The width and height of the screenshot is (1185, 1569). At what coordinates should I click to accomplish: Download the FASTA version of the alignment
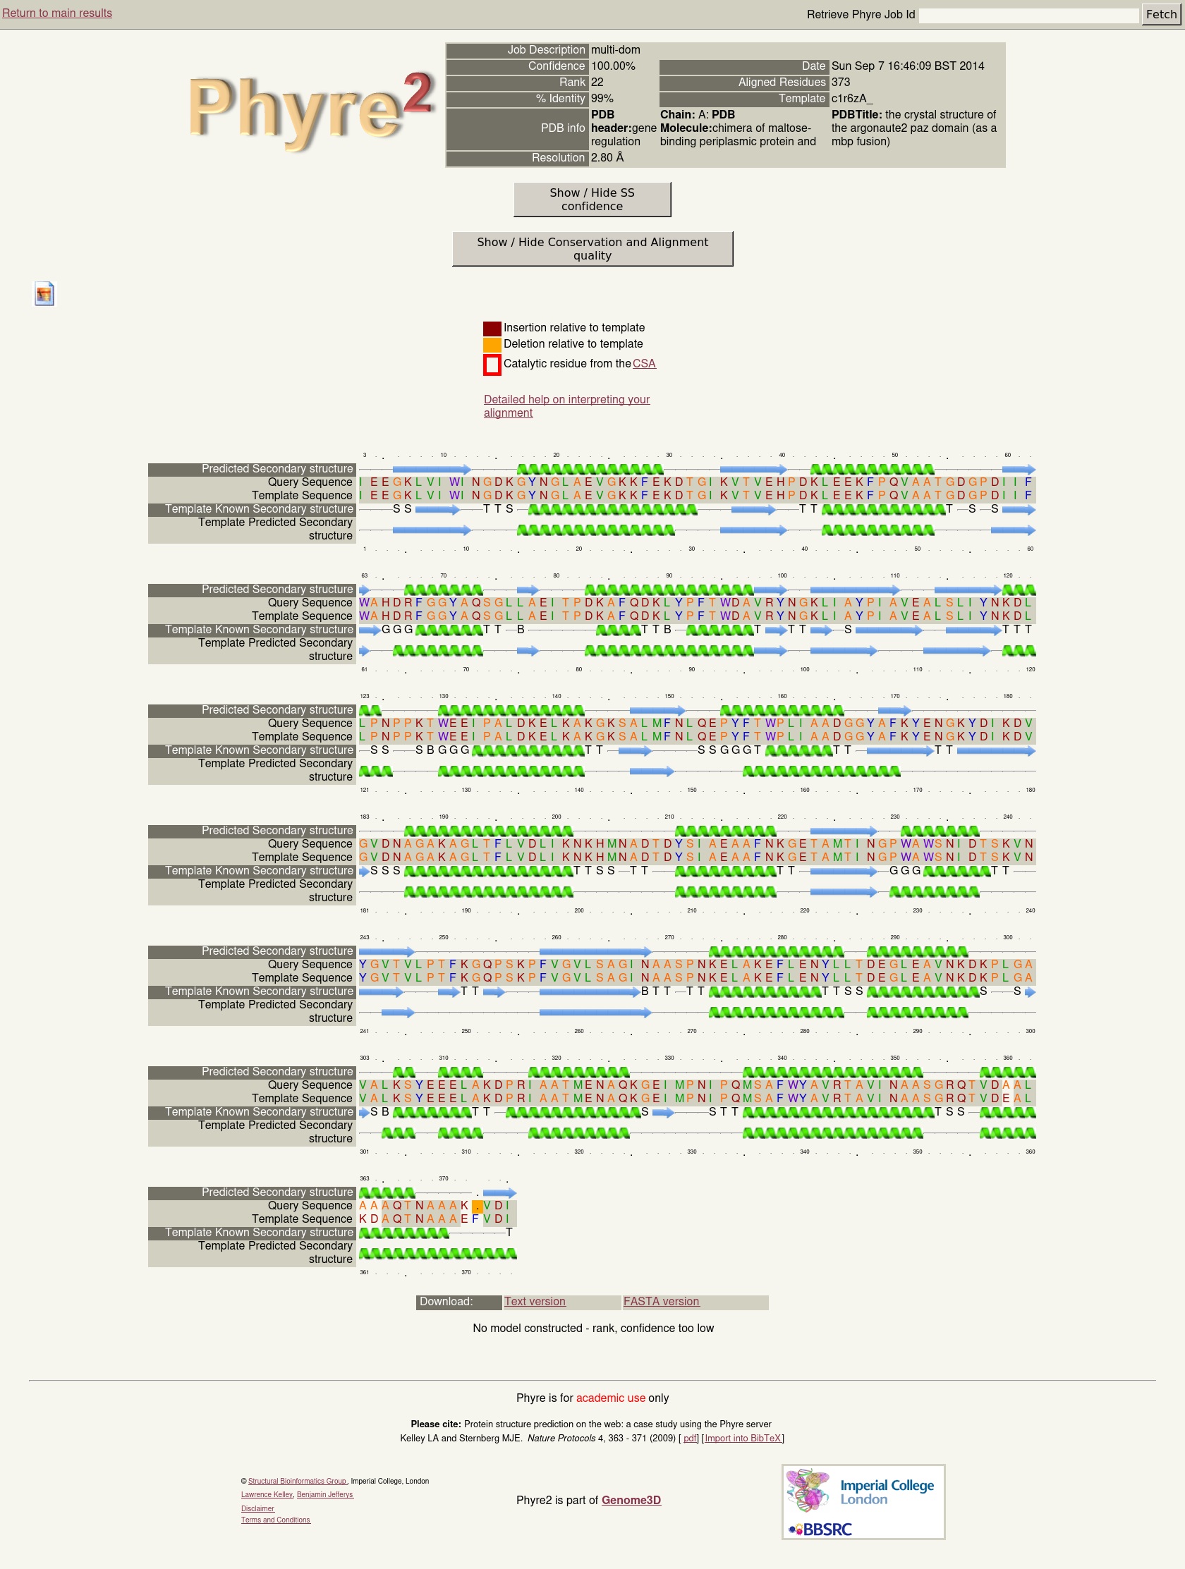pyautogui.click(x=661, y=1302)
